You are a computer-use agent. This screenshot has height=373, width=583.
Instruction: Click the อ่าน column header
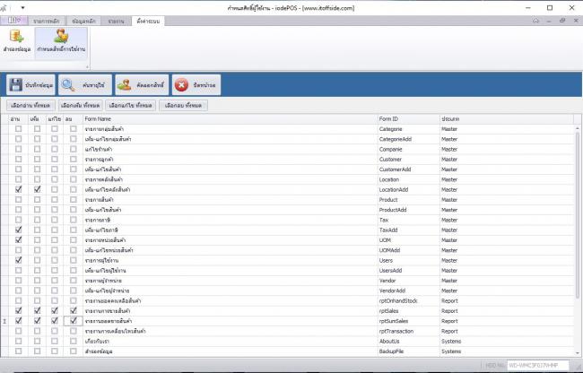[x=18, y=119]
